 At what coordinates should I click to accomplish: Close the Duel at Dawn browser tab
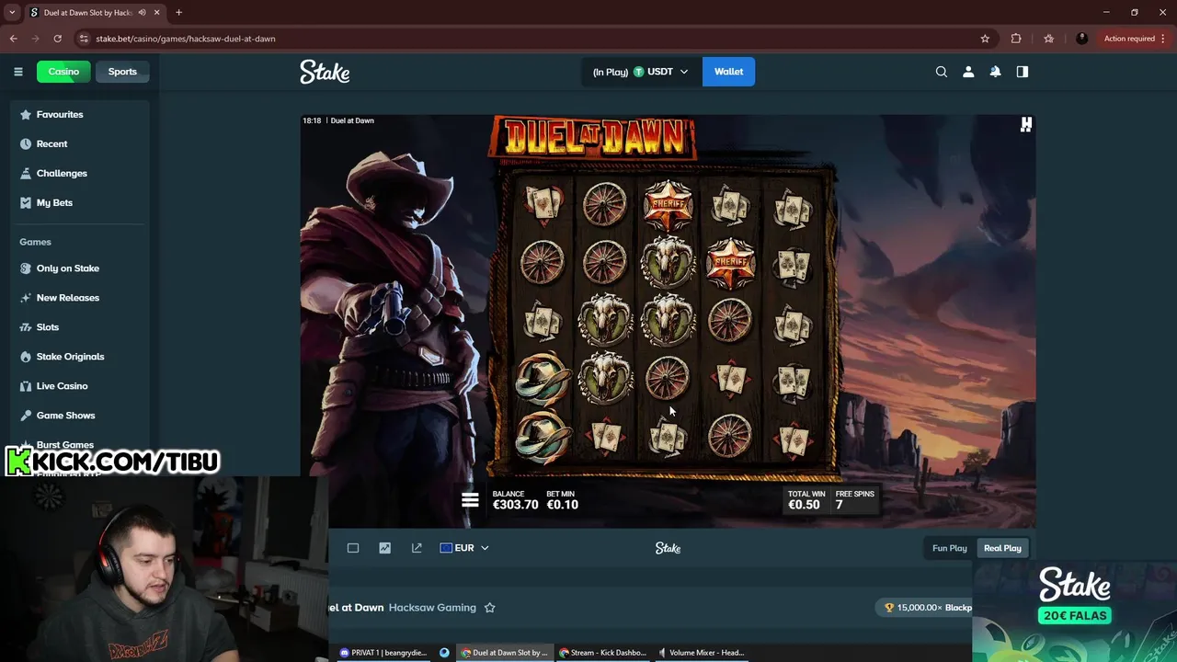point(157,13)
